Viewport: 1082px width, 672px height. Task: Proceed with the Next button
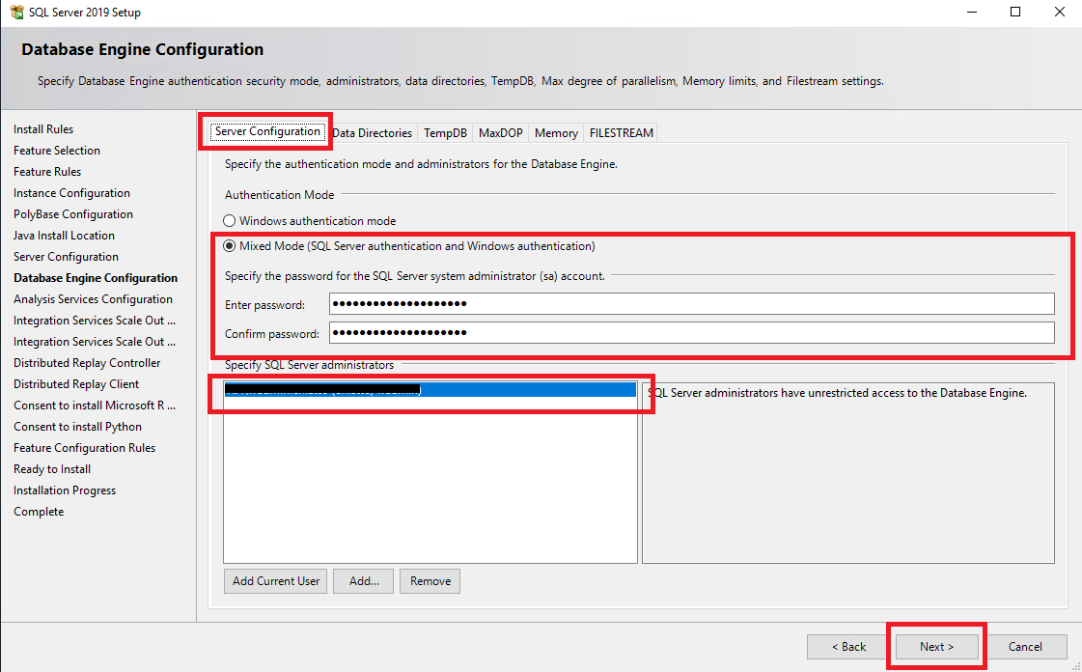pyautogui.click(x=936, y=647)
